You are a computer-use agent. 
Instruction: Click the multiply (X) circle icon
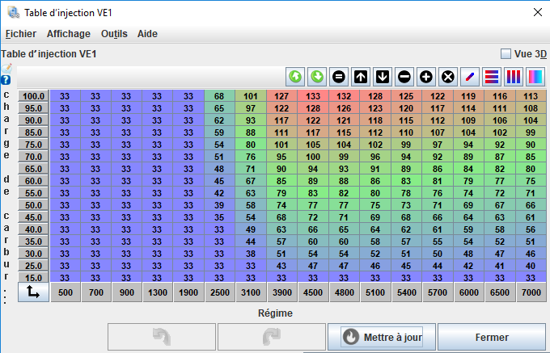point(447,77)
